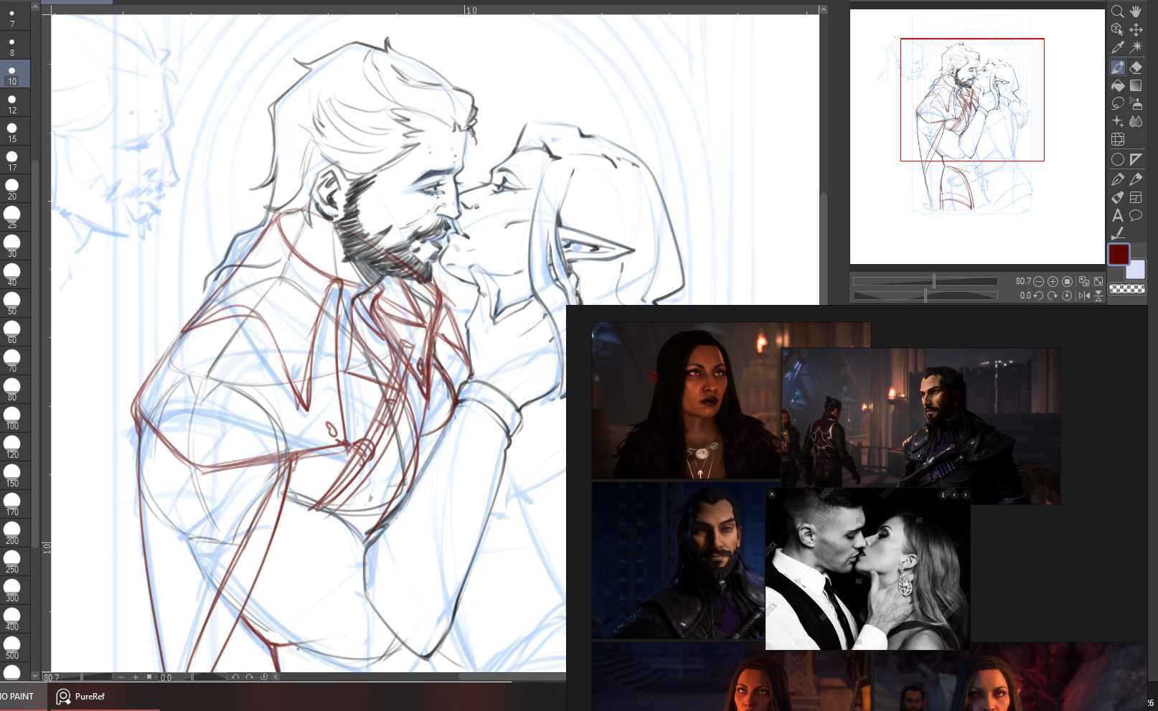
Task: Click the dark red main color swatch
Action: pyautogui.click(x=1119, y=255)
